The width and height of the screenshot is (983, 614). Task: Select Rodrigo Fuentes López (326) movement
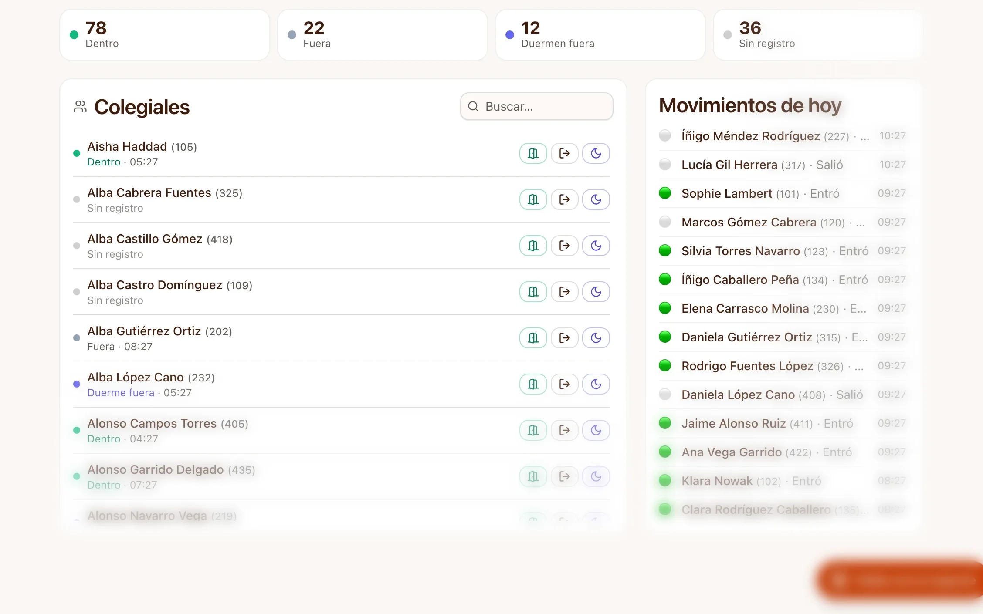pos(783,366)
